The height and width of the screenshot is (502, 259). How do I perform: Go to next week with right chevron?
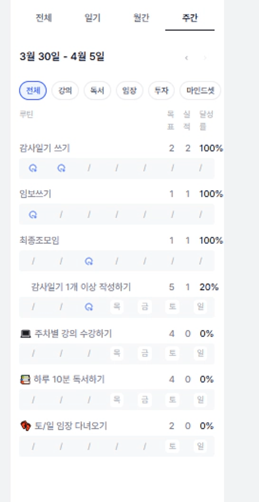pyautogui.click(x=205, y=58)
